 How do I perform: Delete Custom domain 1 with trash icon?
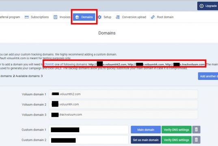pos(196,130)
